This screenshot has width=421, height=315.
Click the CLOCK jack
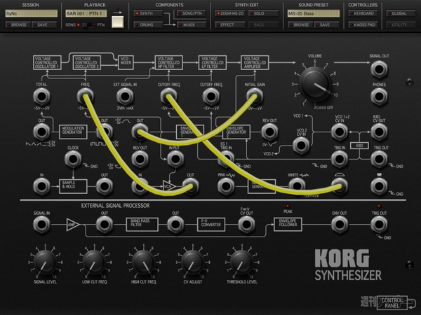tap(73, 159)
